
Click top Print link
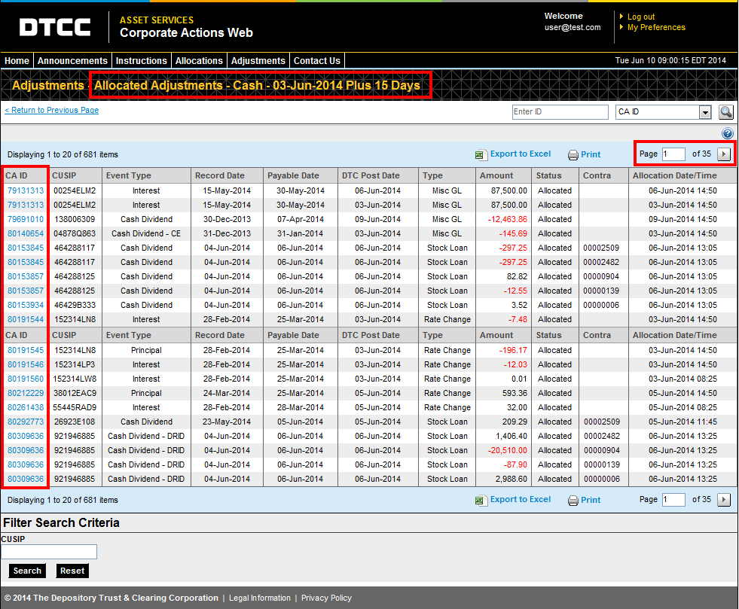pos(591,154)
